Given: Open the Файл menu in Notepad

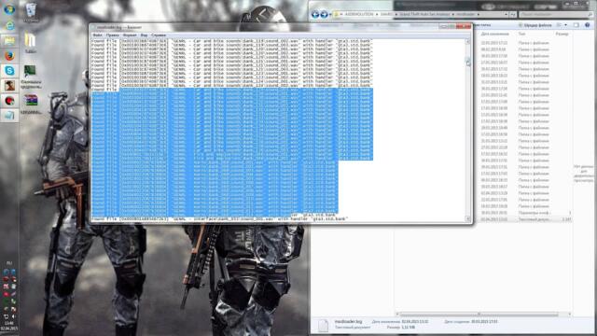Looking at the screenshot, I should [97, 35].
